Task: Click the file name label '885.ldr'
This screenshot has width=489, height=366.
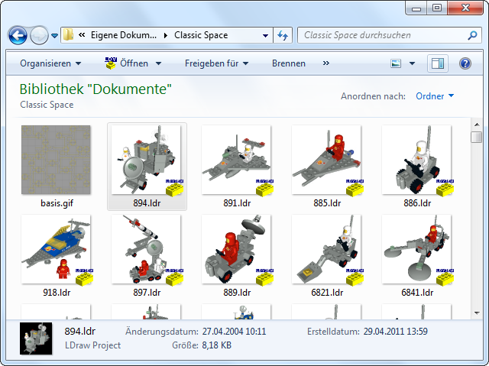Action: (x=327, y=203)
